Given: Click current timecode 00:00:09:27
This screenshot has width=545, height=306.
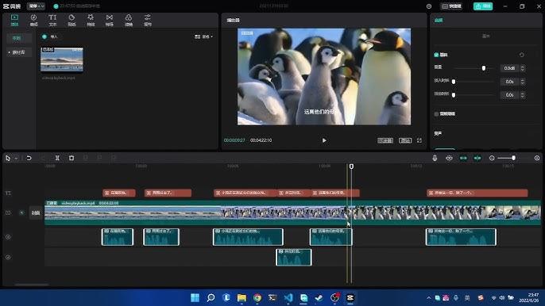Looking at the screenshot, I should (x=234, y=140).
